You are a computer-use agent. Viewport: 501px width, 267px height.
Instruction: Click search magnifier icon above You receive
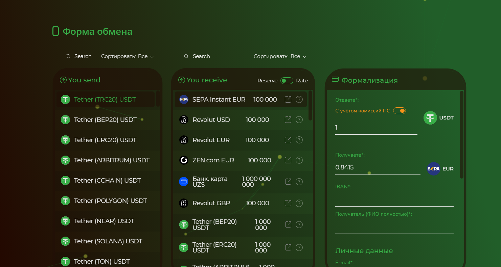[x=186, y=56]
